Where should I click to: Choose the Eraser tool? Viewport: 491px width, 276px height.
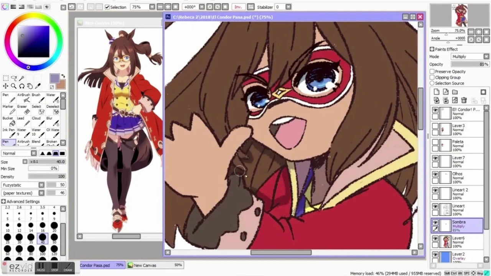23,109
